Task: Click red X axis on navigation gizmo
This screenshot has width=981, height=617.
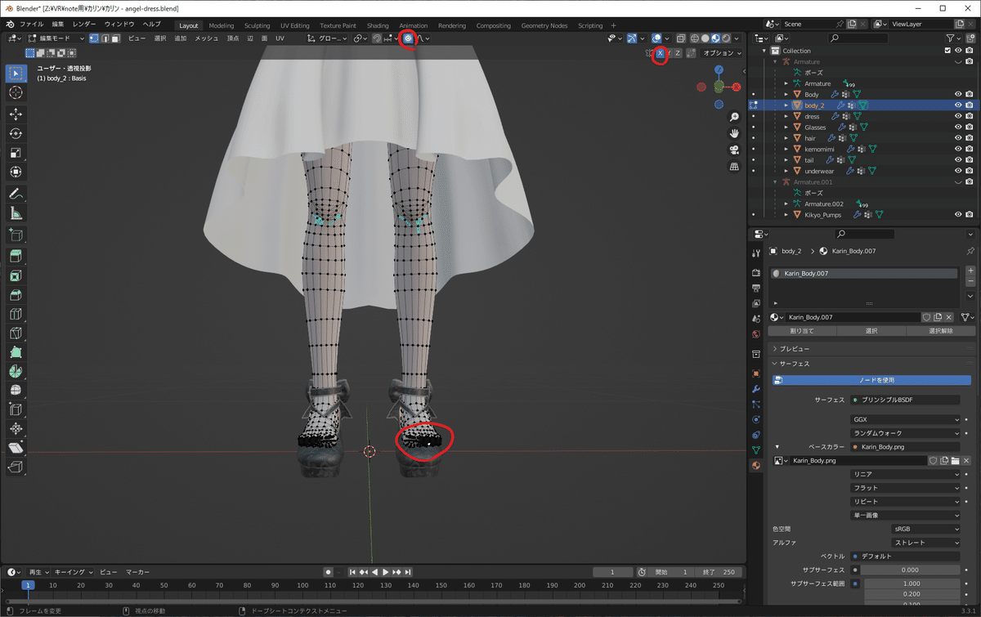Action: pyautogui.click(x=737, y=86)
